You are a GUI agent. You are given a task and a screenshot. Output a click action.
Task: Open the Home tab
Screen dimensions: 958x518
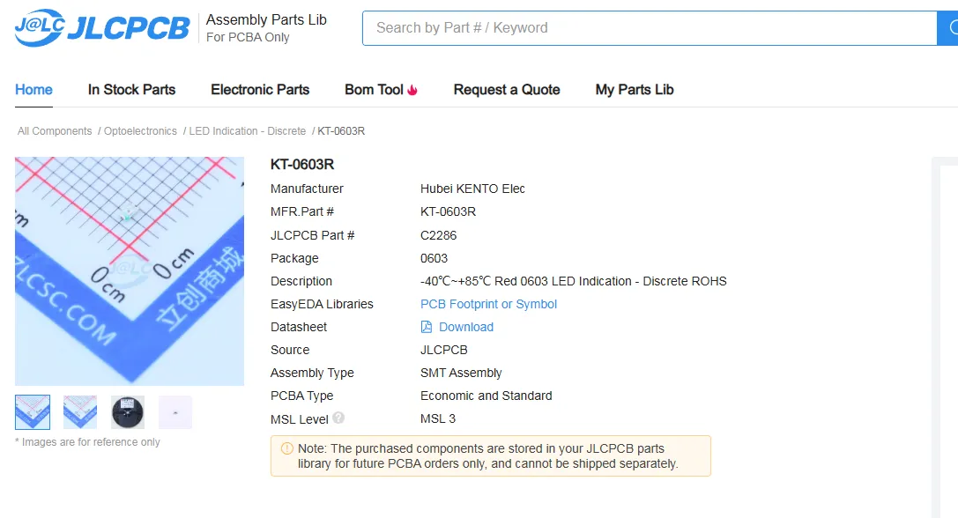tap(33, 90)
